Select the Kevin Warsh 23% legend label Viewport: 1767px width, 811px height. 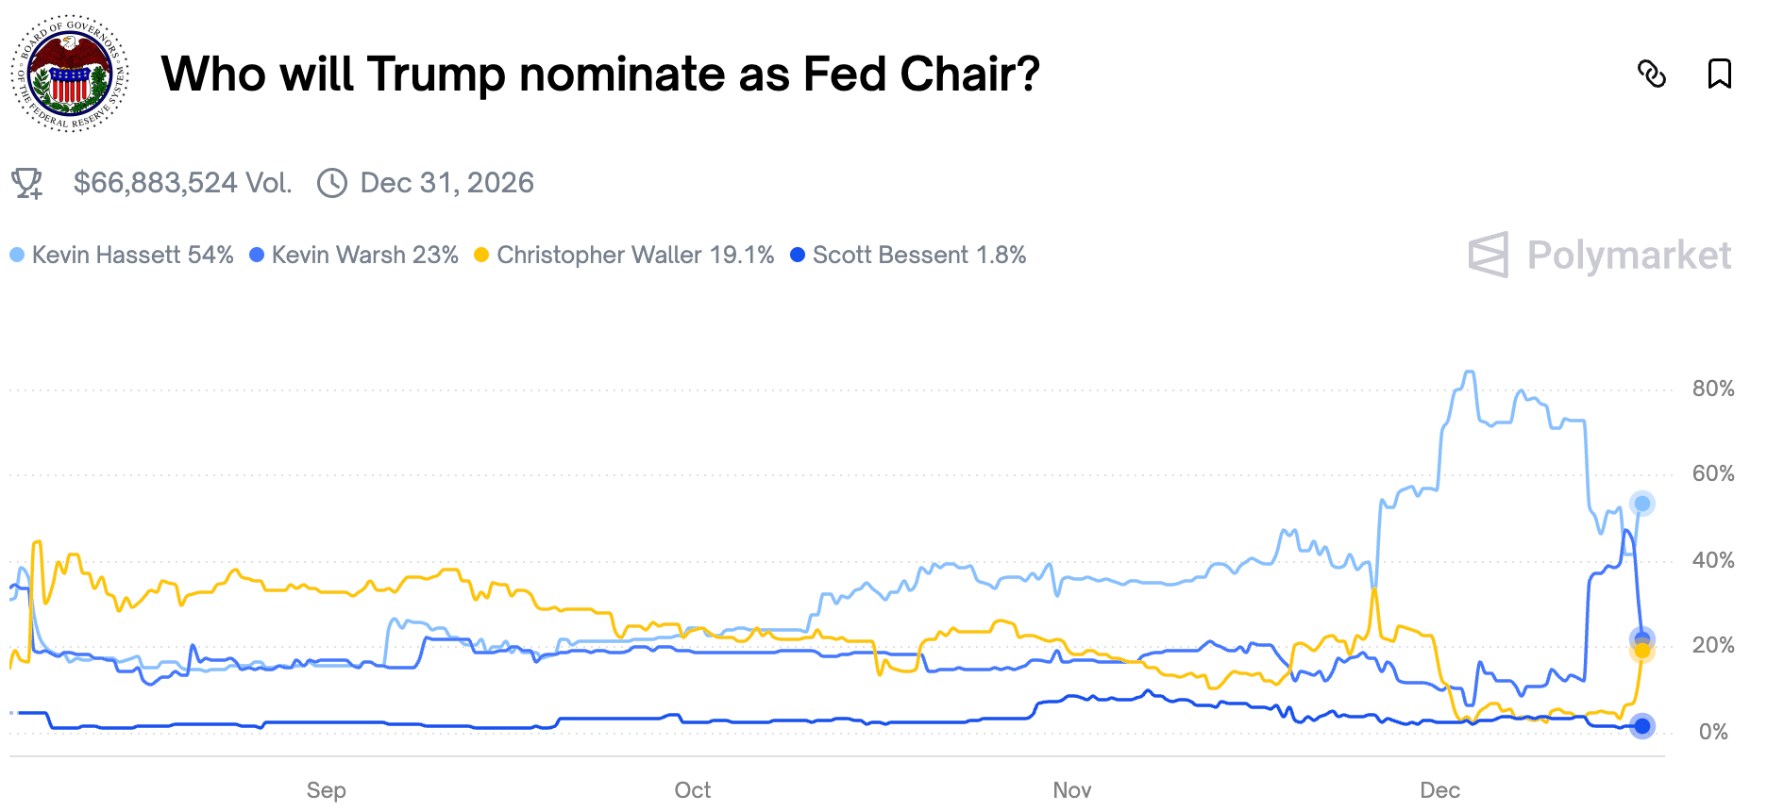point(364,255)
